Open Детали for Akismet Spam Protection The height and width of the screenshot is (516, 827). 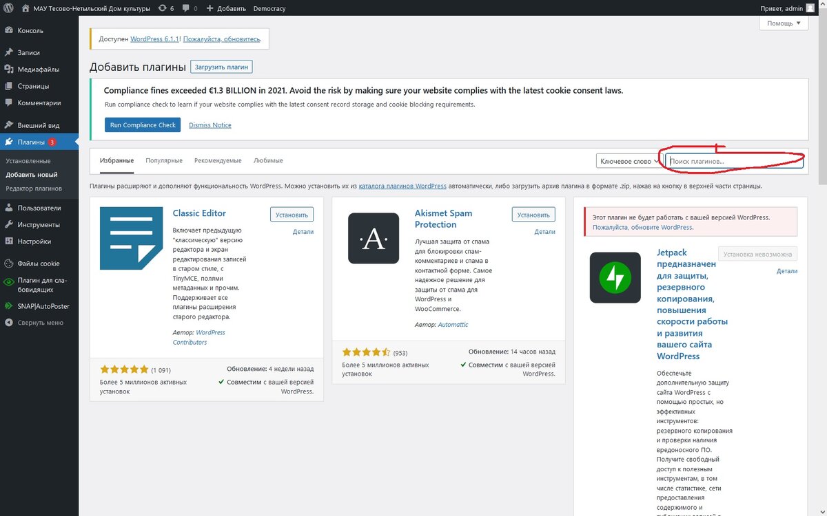coord(544,232)
